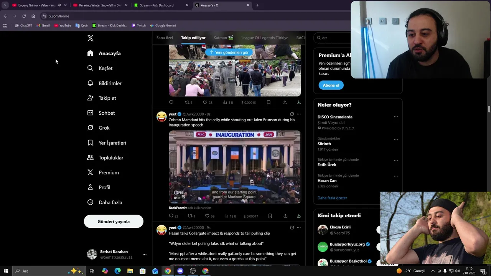The image size is (491, 276).
Task: Open Keşfet search page
Action: 100,68
